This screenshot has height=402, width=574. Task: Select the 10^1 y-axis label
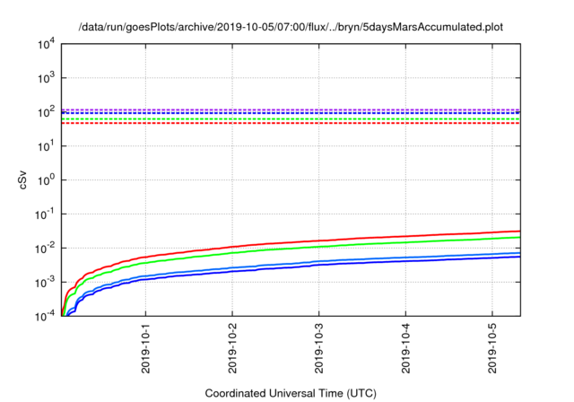pyautogui.click(x=47, y=146)
